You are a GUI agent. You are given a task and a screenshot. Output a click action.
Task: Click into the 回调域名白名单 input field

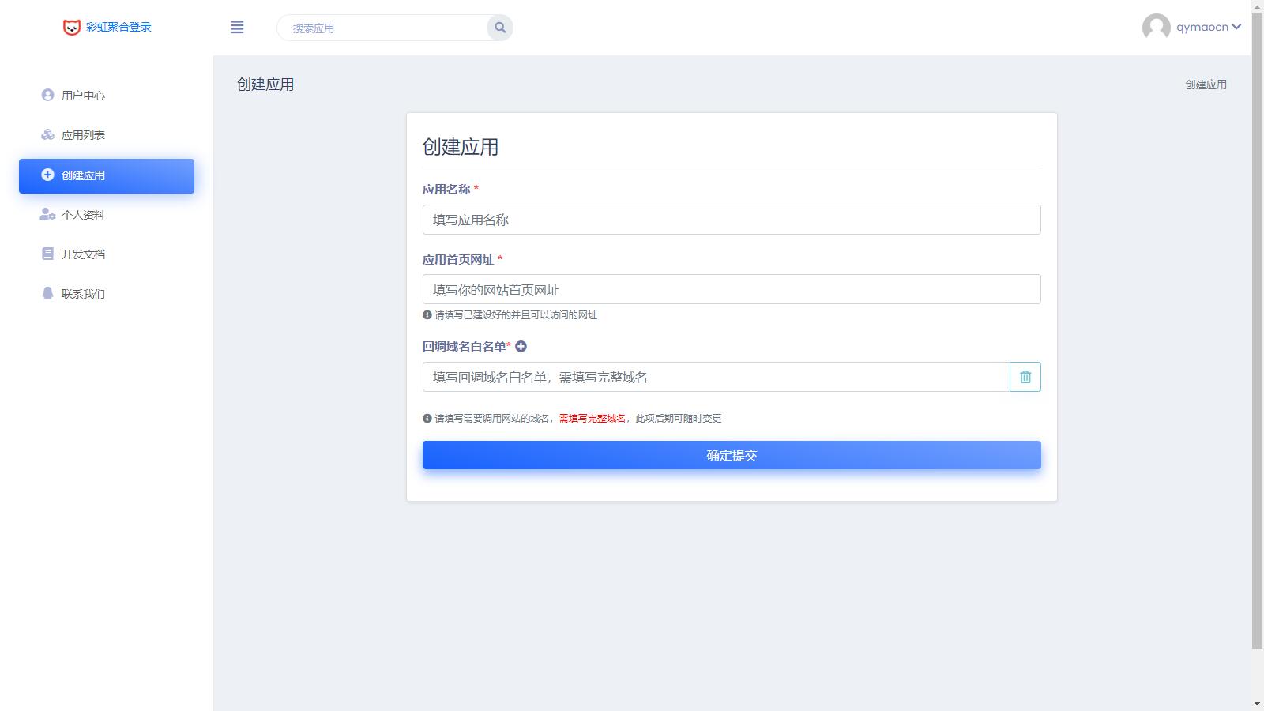tap(716, 377)
